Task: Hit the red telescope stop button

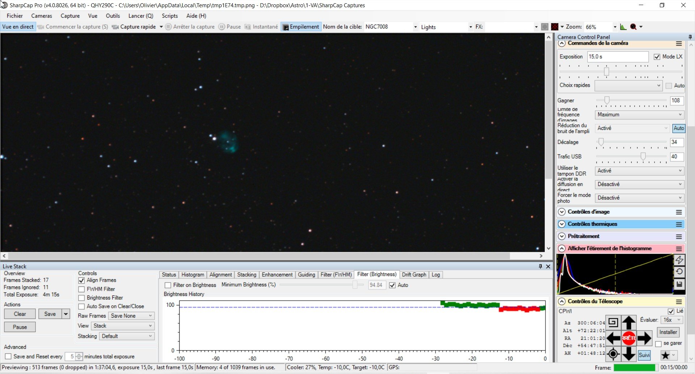Action: tap(629, 338)
